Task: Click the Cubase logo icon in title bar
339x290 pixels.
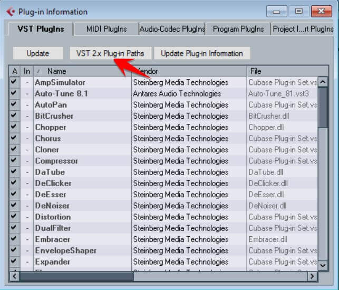Action: (11, 12)
